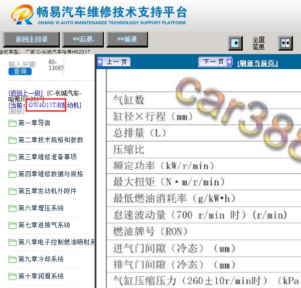Click 额定功率（kW/r/min） row label

pyautogui.click(x=164, y=166)
